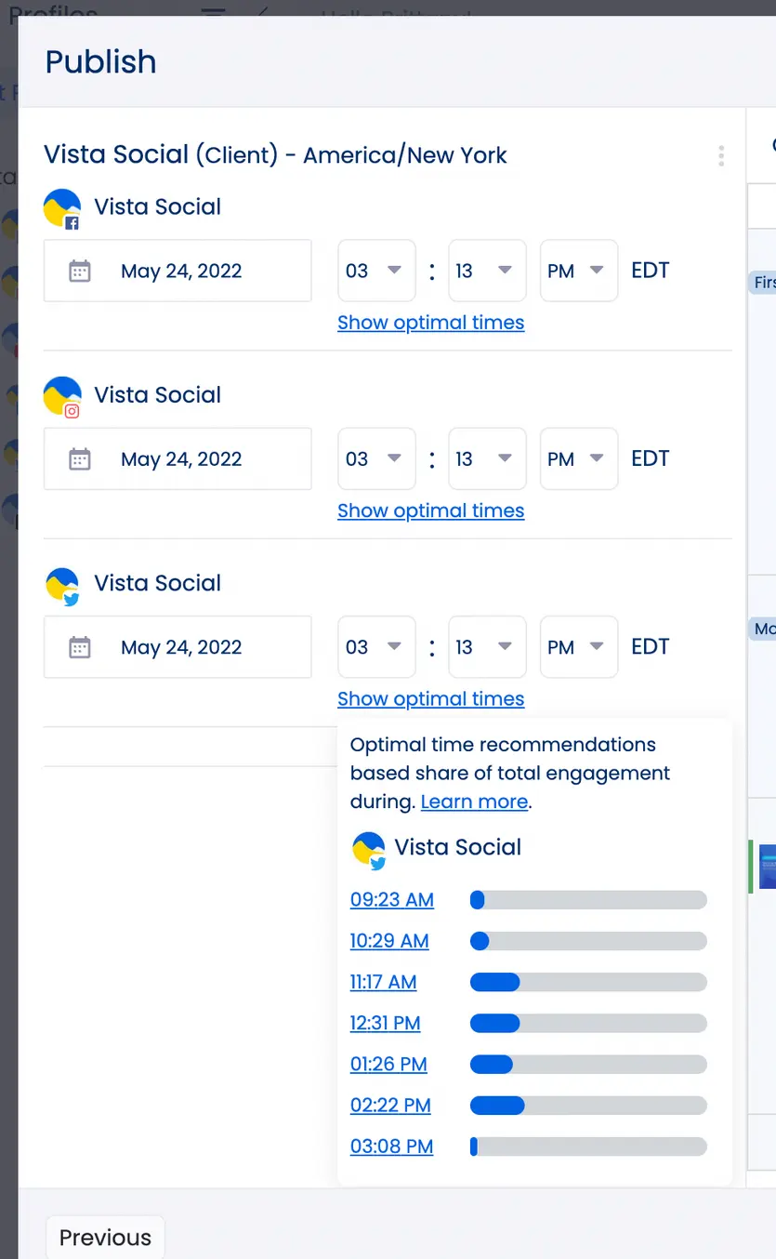Click the Vista Social avatar beside the first date row
Screen dimensions: 776x1259
click(x=61, y=206)
